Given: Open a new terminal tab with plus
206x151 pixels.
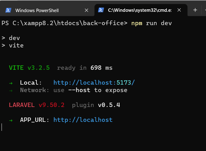Looking at the screenshot, I should coord(195,10).
